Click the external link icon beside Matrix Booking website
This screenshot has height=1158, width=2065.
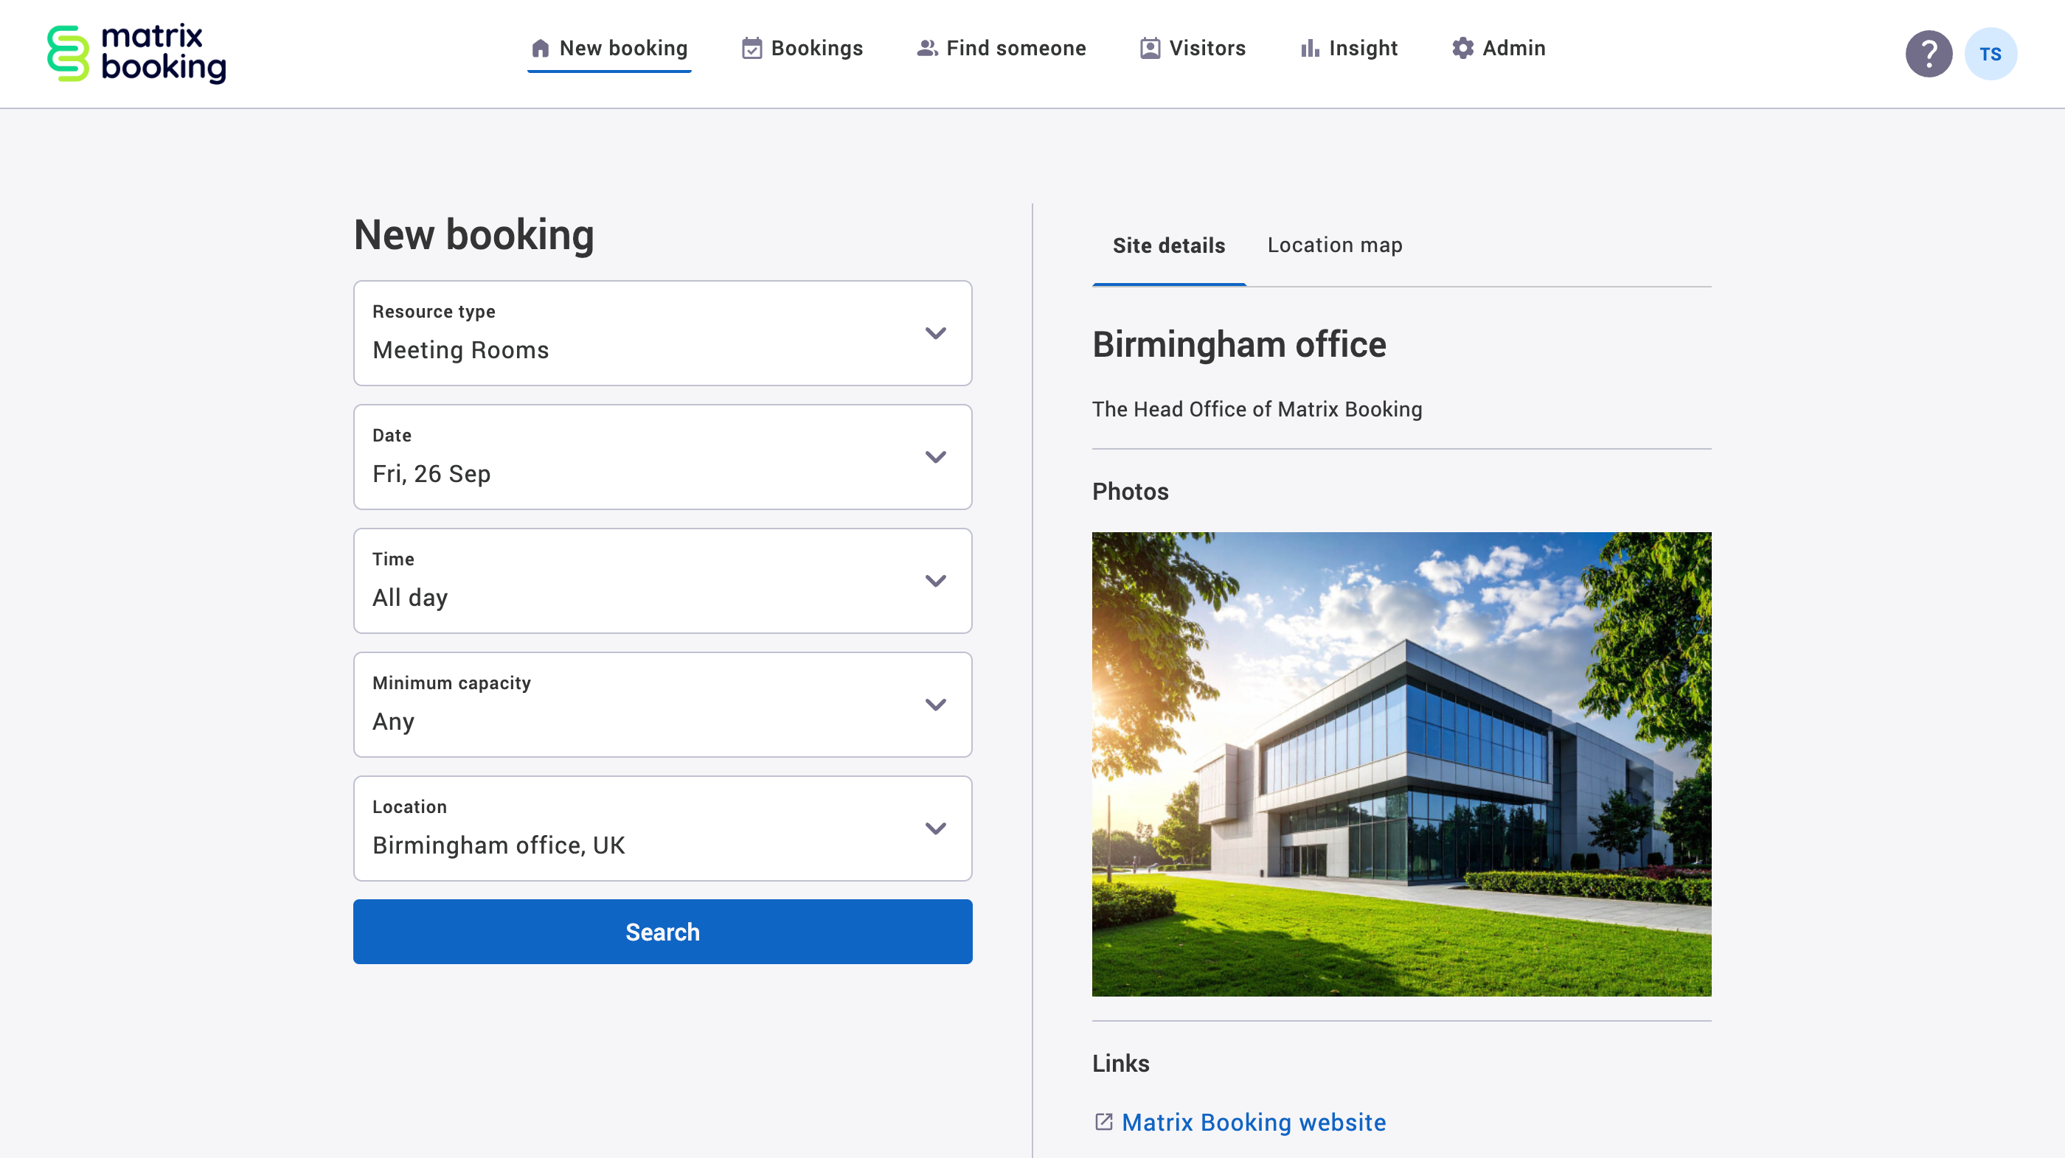pyautogui.click(x=1104, y=1123)
